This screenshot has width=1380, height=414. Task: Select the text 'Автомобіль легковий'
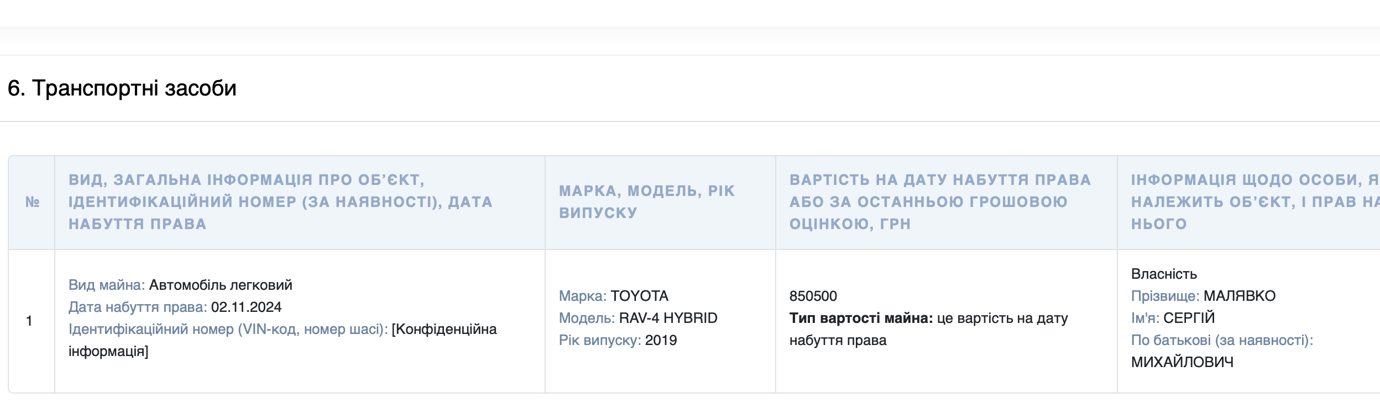pos(221,285)
